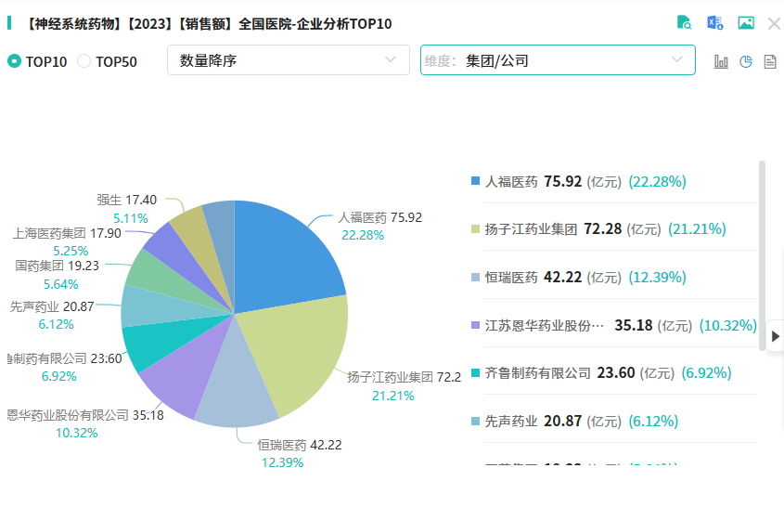Click 江苏恩华药业股份 legend entry text
Image resolution: width=784 pixels, height=507 pixels.
(545, 325)
